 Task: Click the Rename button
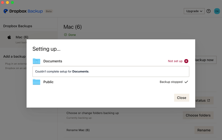point(204,130)
